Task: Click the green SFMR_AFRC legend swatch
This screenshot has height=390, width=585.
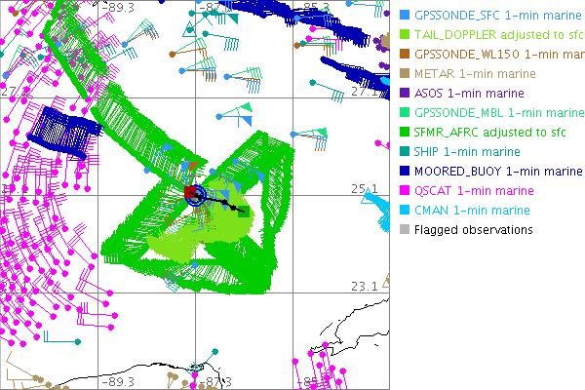Action: tap(404, 133)
